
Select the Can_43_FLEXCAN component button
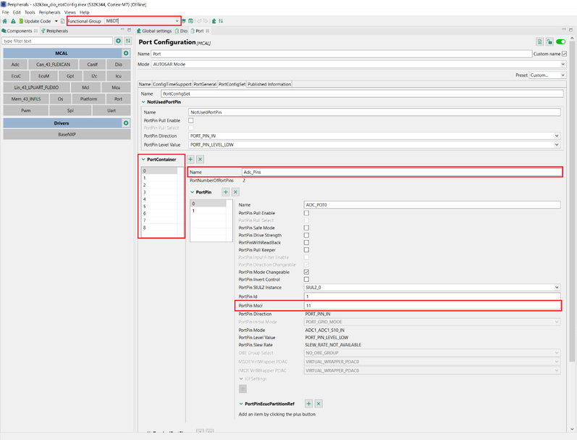click(53, 65)
